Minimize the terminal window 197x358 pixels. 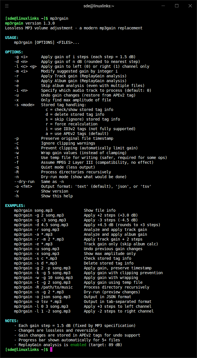pyautogui.click(x=163, y=6)
